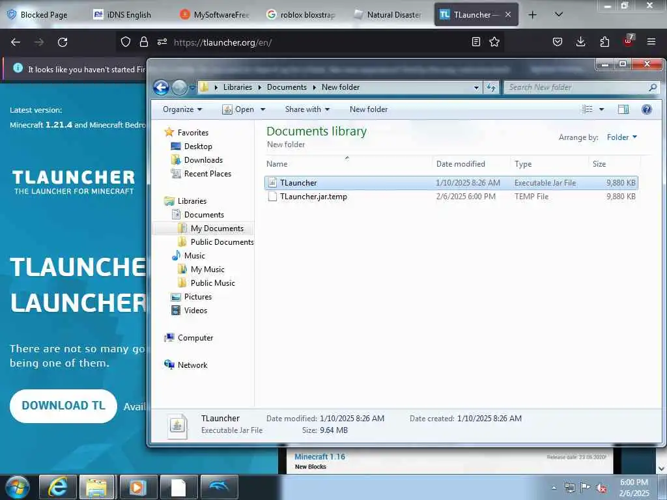Viewport: 667px width, 500px height.
Task: Create a New folder from toolbar
Action: [x=369, y=109]
